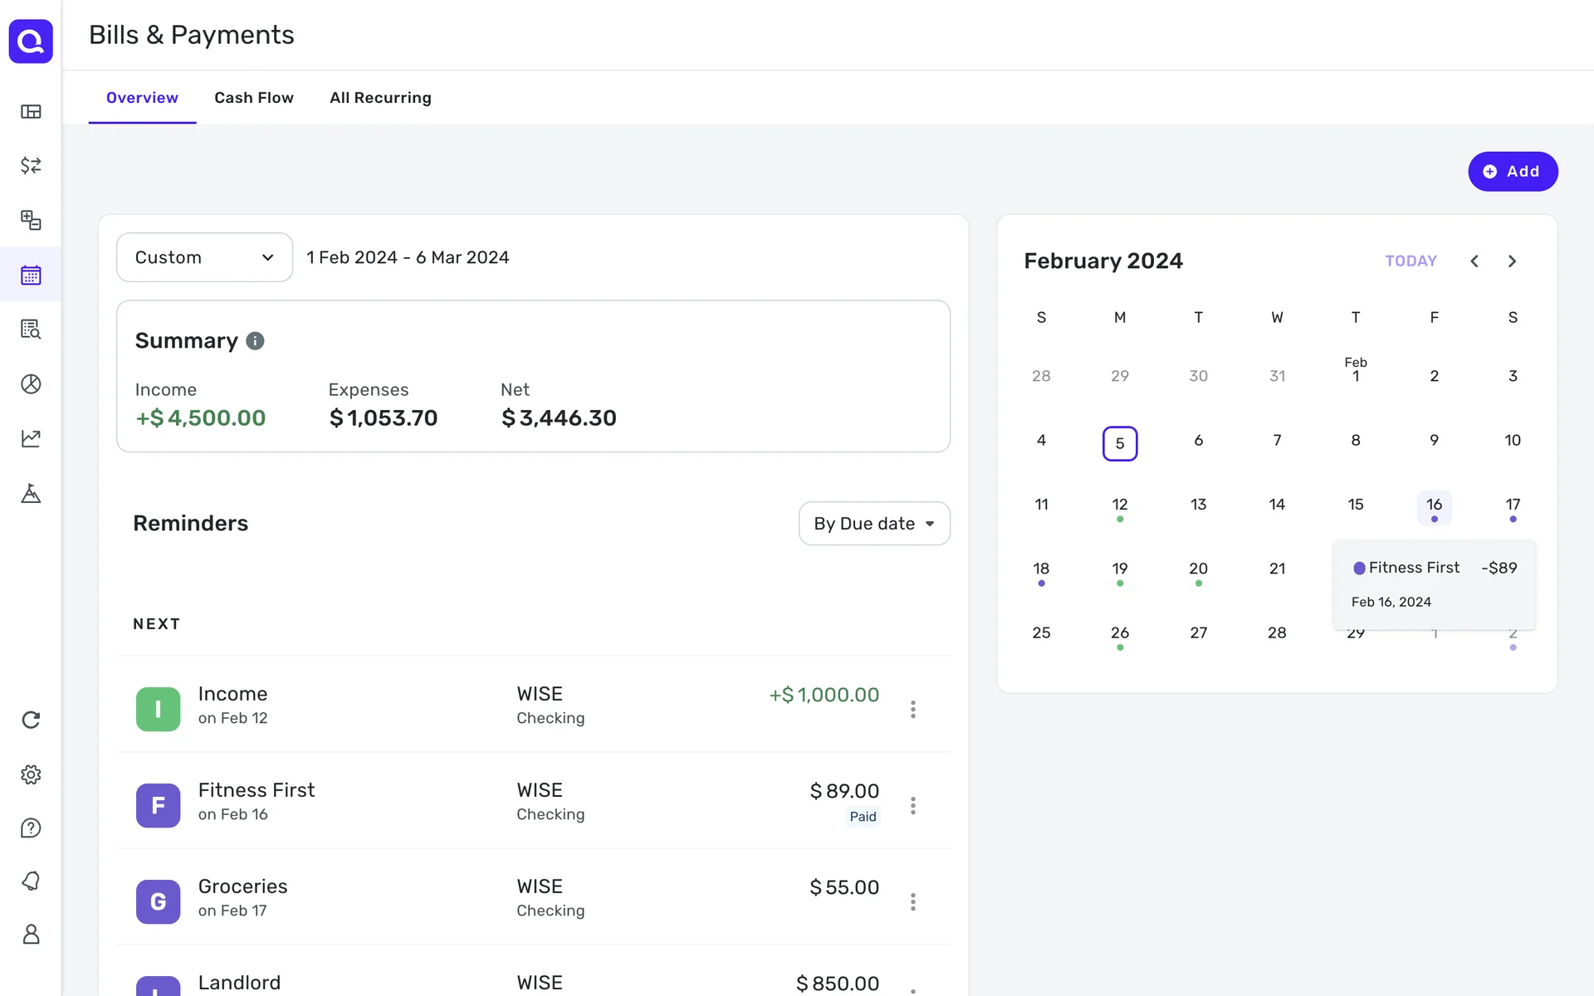
Task: Go to previous month in calendar
Action: 1474,261
